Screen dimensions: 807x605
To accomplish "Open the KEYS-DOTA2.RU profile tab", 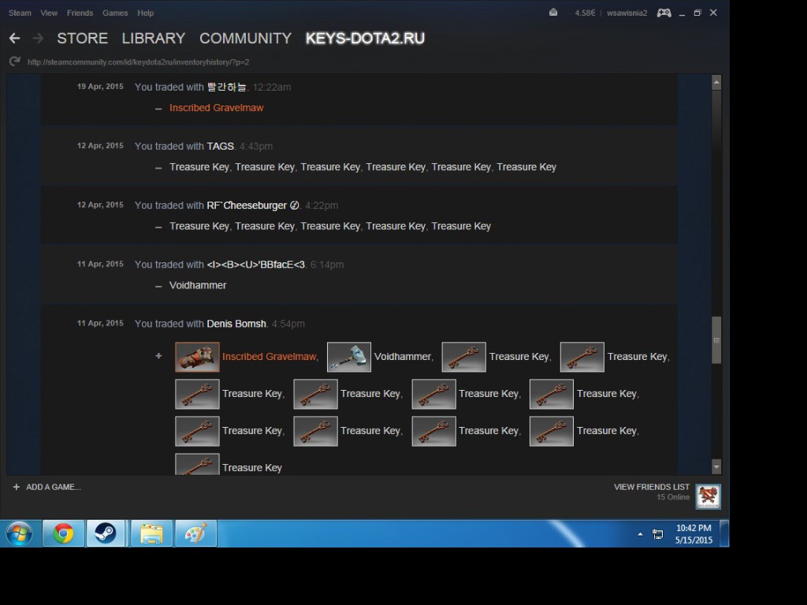I will pyautogui.click(x=365, y=38).
